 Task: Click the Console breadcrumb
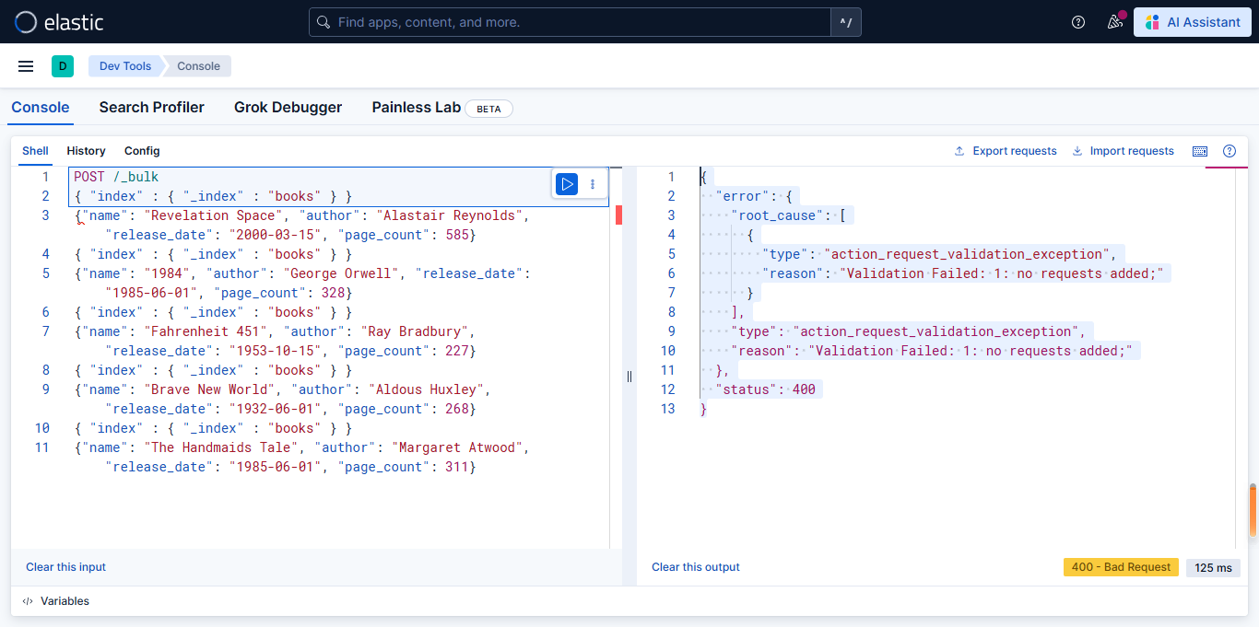(x=198, y=66)
